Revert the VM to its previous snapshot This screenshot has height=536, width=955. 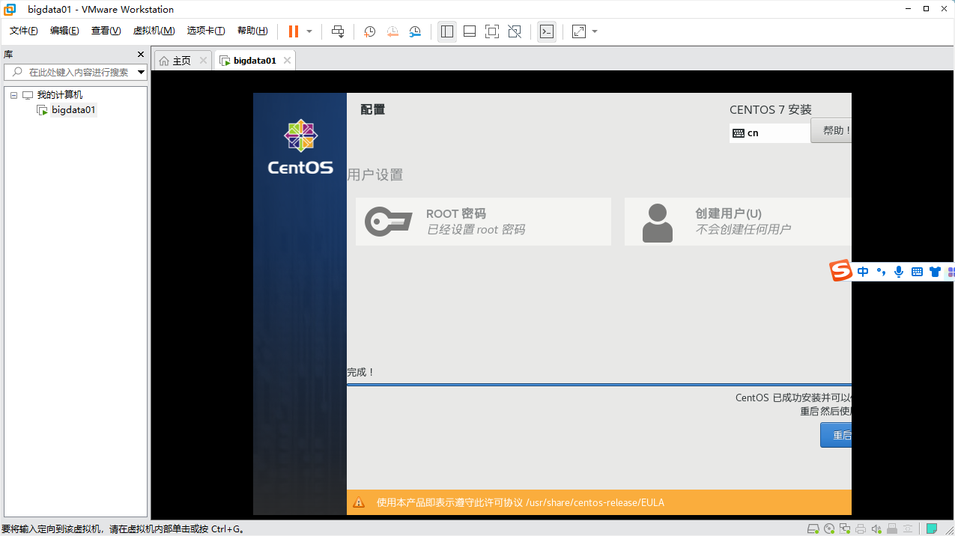pyautogui.click(x=392, y=31)
